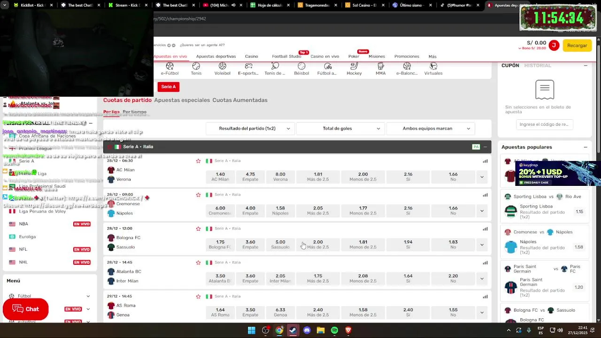
Task: Switch match sorting to Por tiempo
Action: point(135,112)
